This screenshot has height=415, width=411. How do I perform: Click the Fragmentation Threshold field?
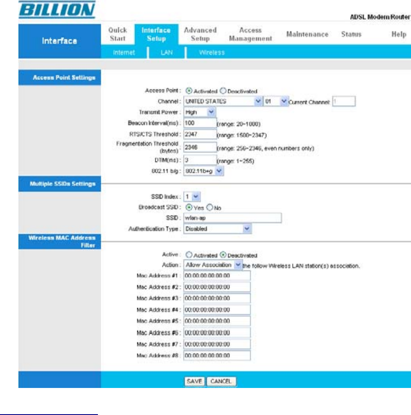click(x=200, y=147)
